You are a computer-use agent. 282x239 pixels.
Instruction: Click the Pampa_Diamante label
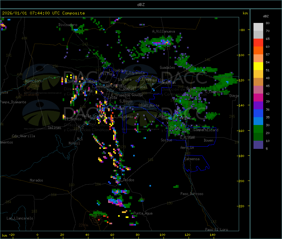click(13, 102)
